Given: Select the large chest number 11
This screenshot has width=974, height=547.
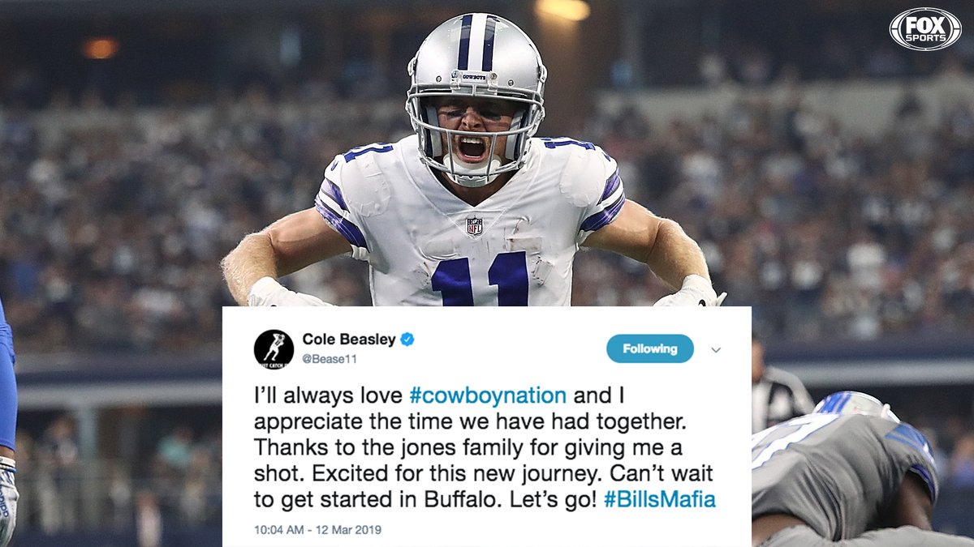Looking at the screenshot, I should 480,278.
